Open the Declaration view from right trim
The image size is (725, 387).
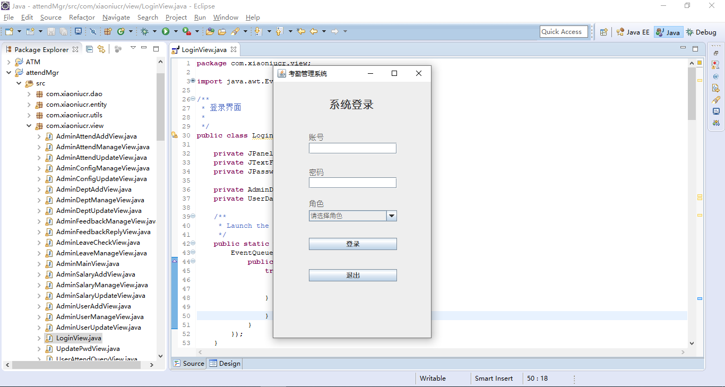716,88
